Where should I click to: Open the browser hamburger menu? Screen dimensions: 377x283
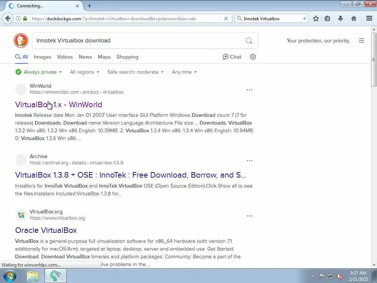point(369,18)
